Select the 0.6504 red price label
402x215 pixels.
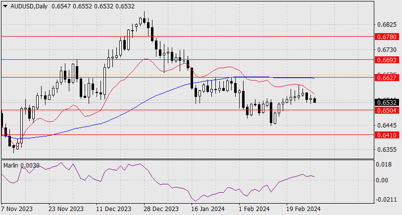(x=387, y=110)
